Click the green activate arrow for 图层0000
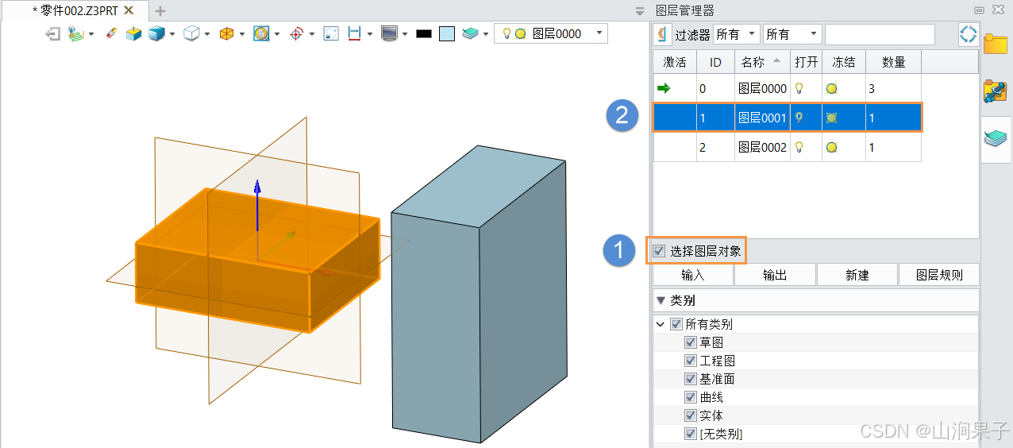This screenshot has height=448, width=1013. coord(664,88)
